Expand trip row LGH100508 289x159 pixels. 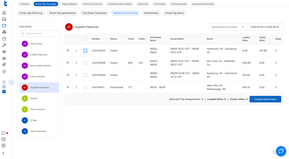click(76, 75)
